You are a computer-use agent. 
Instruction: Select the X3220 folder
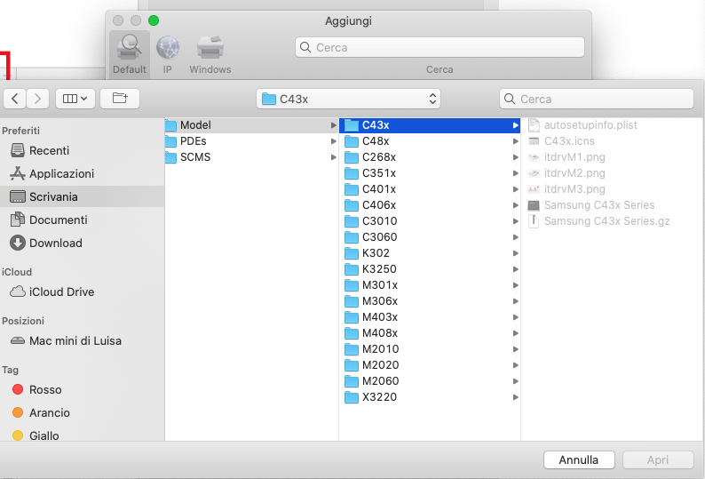pos(430,397)
